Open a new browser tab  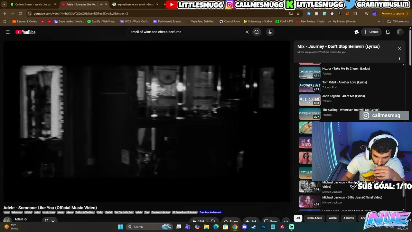[165, 5]
